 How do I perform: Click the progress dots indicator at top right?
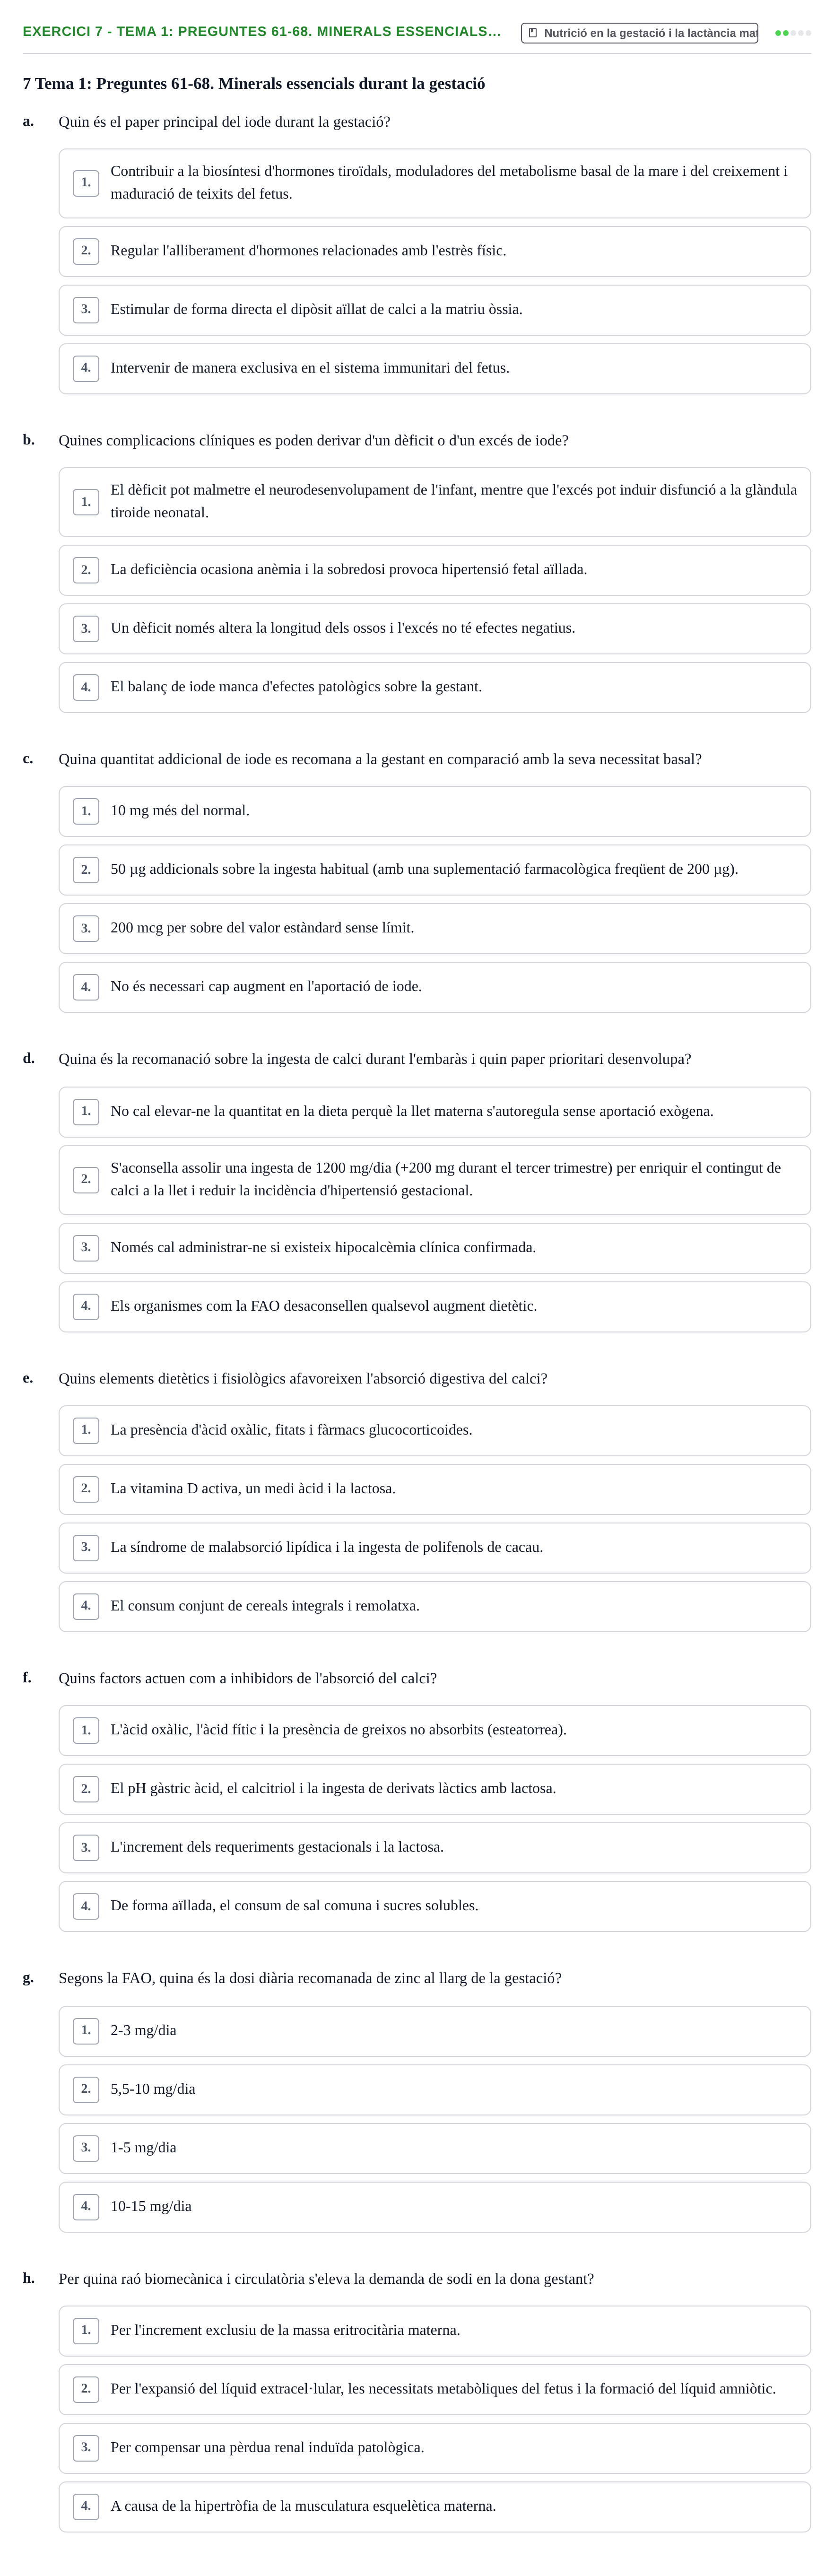(x=793, y=33)
